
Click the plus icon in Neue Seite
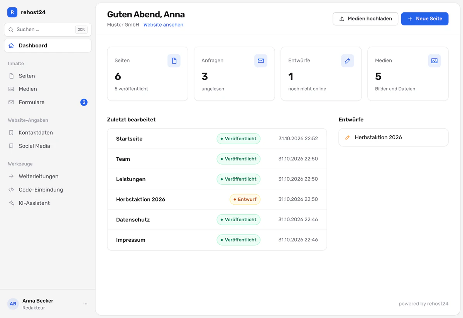410,19
